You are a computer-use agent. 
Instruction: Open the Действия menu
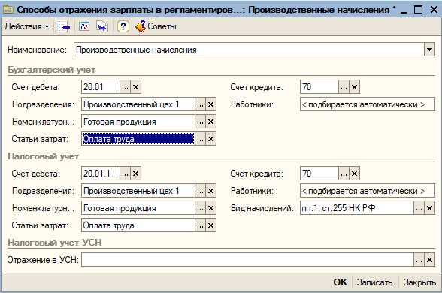pyautogui.click(x=27, y=26)
